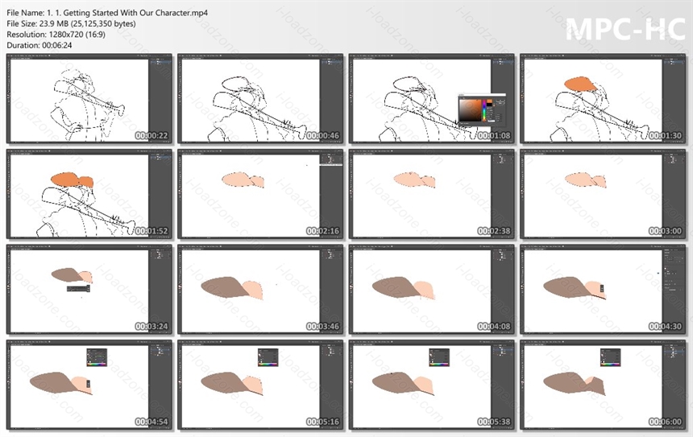693x437 pixels.
Task: Select the thumbnail frame stamped 00:00:46
Action: tap(260, 99)
